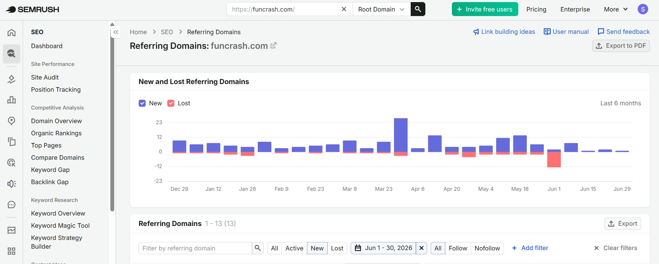The width and height of the screenshot is (659, 264).
Task: Collapse the sidebar with double-chevron icon
Action: click(x=116, y=32)
